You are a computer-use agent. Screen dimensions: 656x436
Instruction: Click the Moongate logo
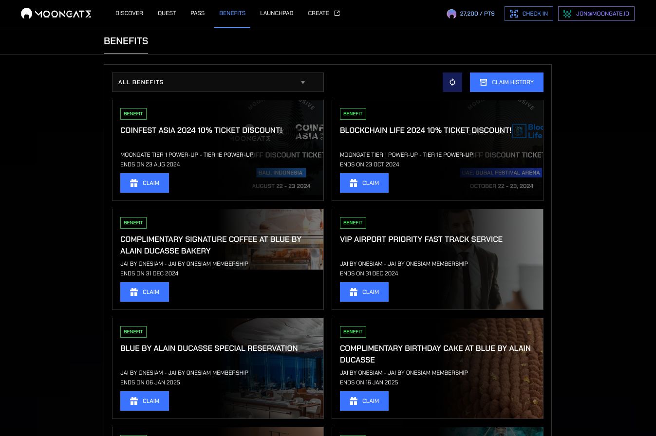(56, 14)
